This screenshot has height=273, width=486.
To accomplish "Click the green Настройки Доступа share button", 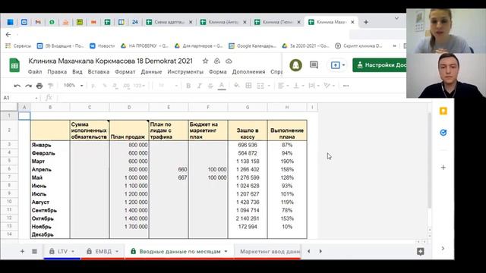I will pos(380,65).
